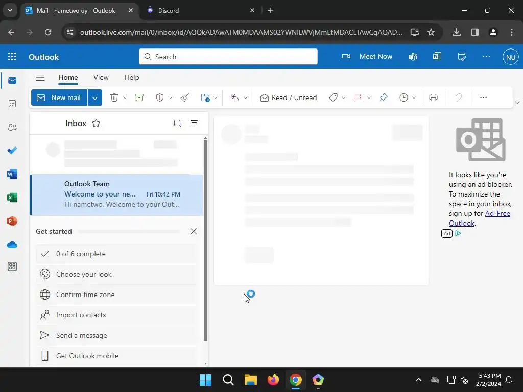Close the Get started panel

click(x=194, y=231)
